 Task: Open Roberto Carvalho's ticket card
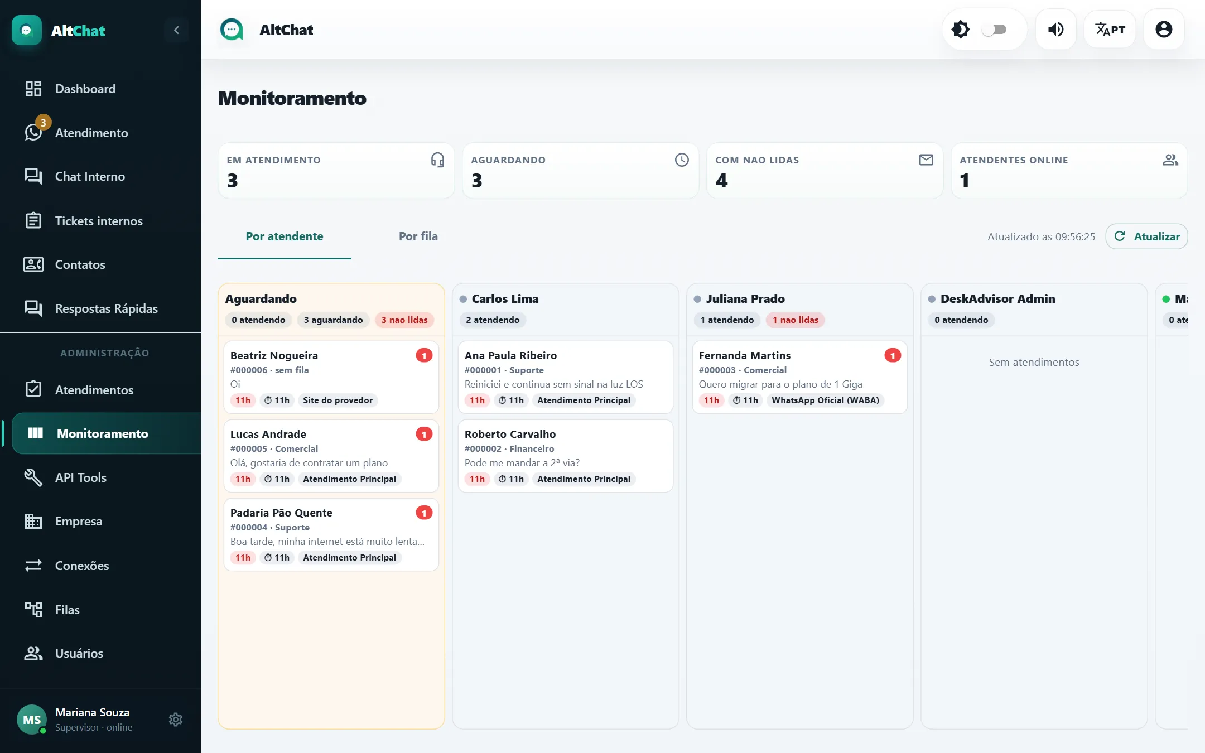(566, 456)
